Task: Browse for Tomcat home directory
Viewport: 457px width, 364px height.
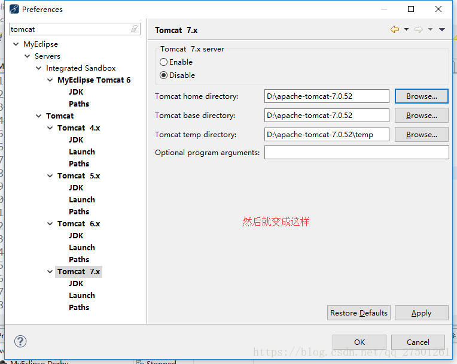Action: point(422,96)
